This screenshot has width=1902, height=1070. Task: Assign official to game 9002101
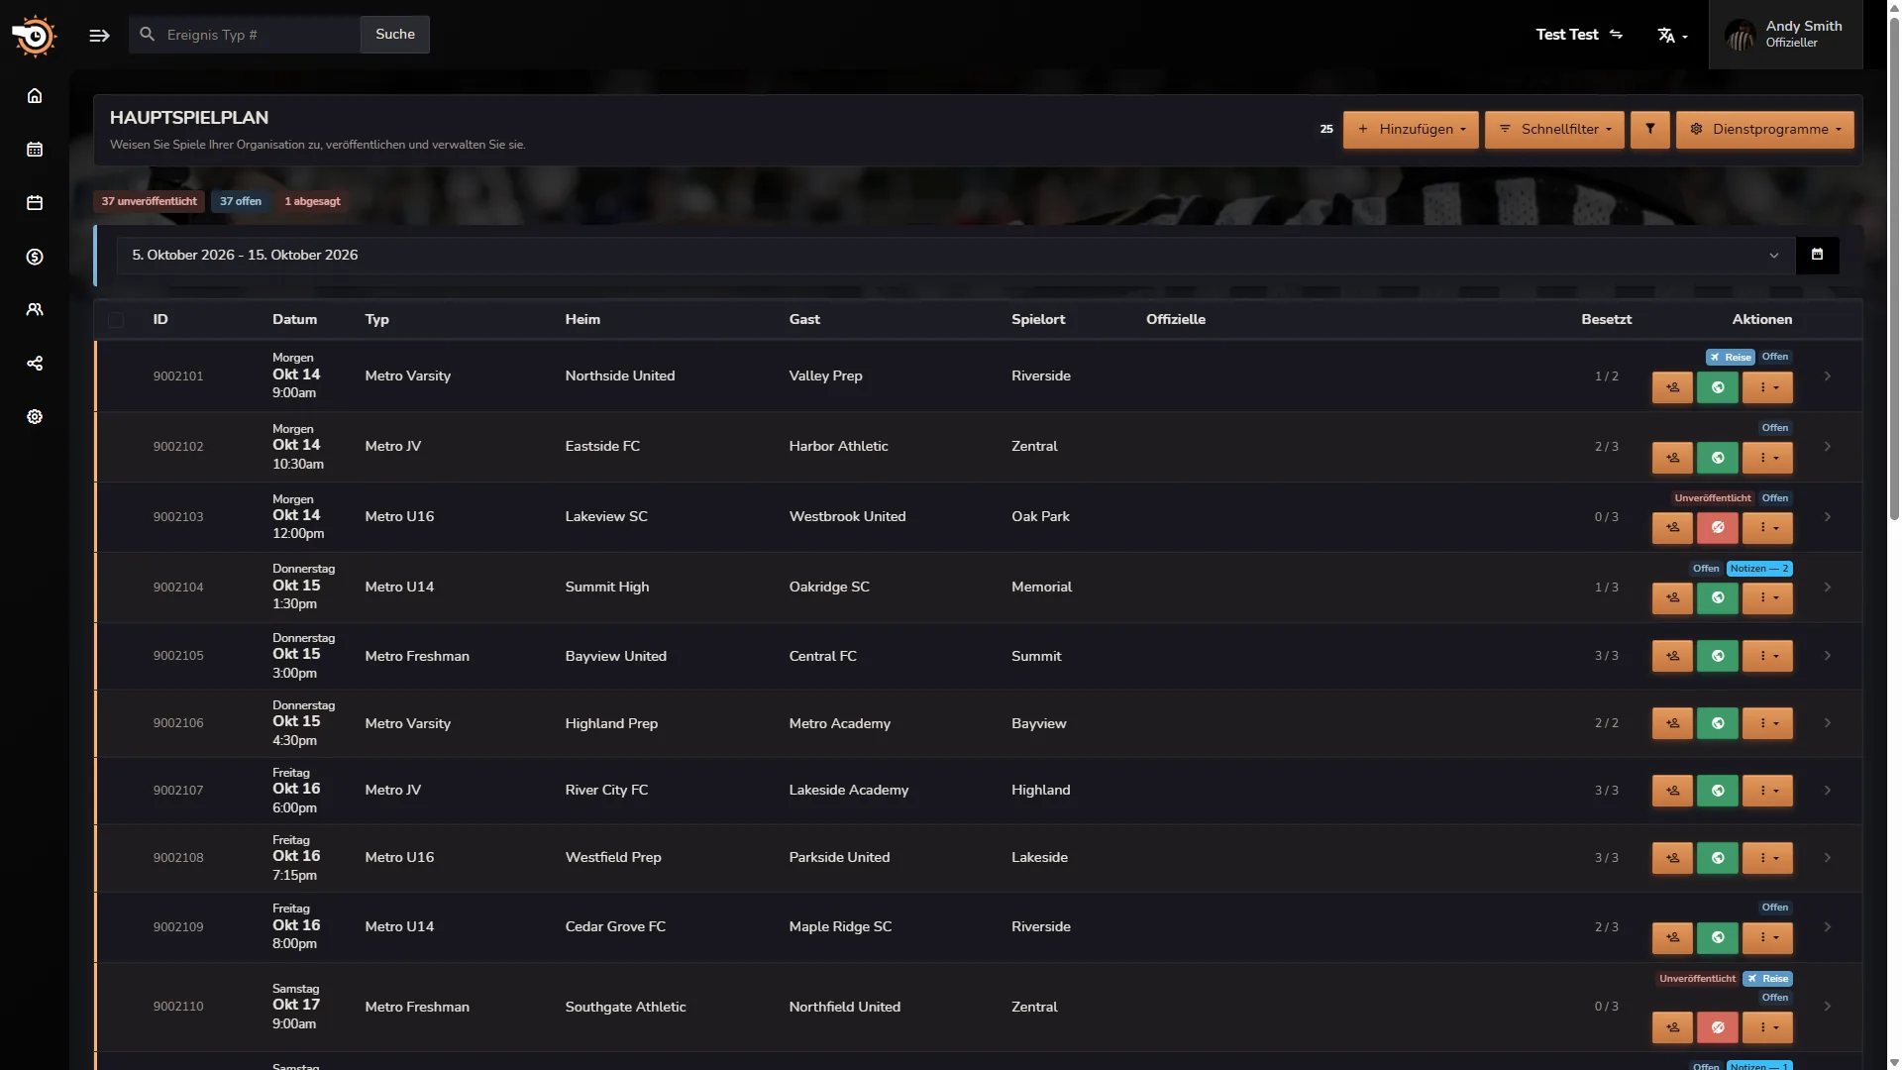click(1672, 387)
